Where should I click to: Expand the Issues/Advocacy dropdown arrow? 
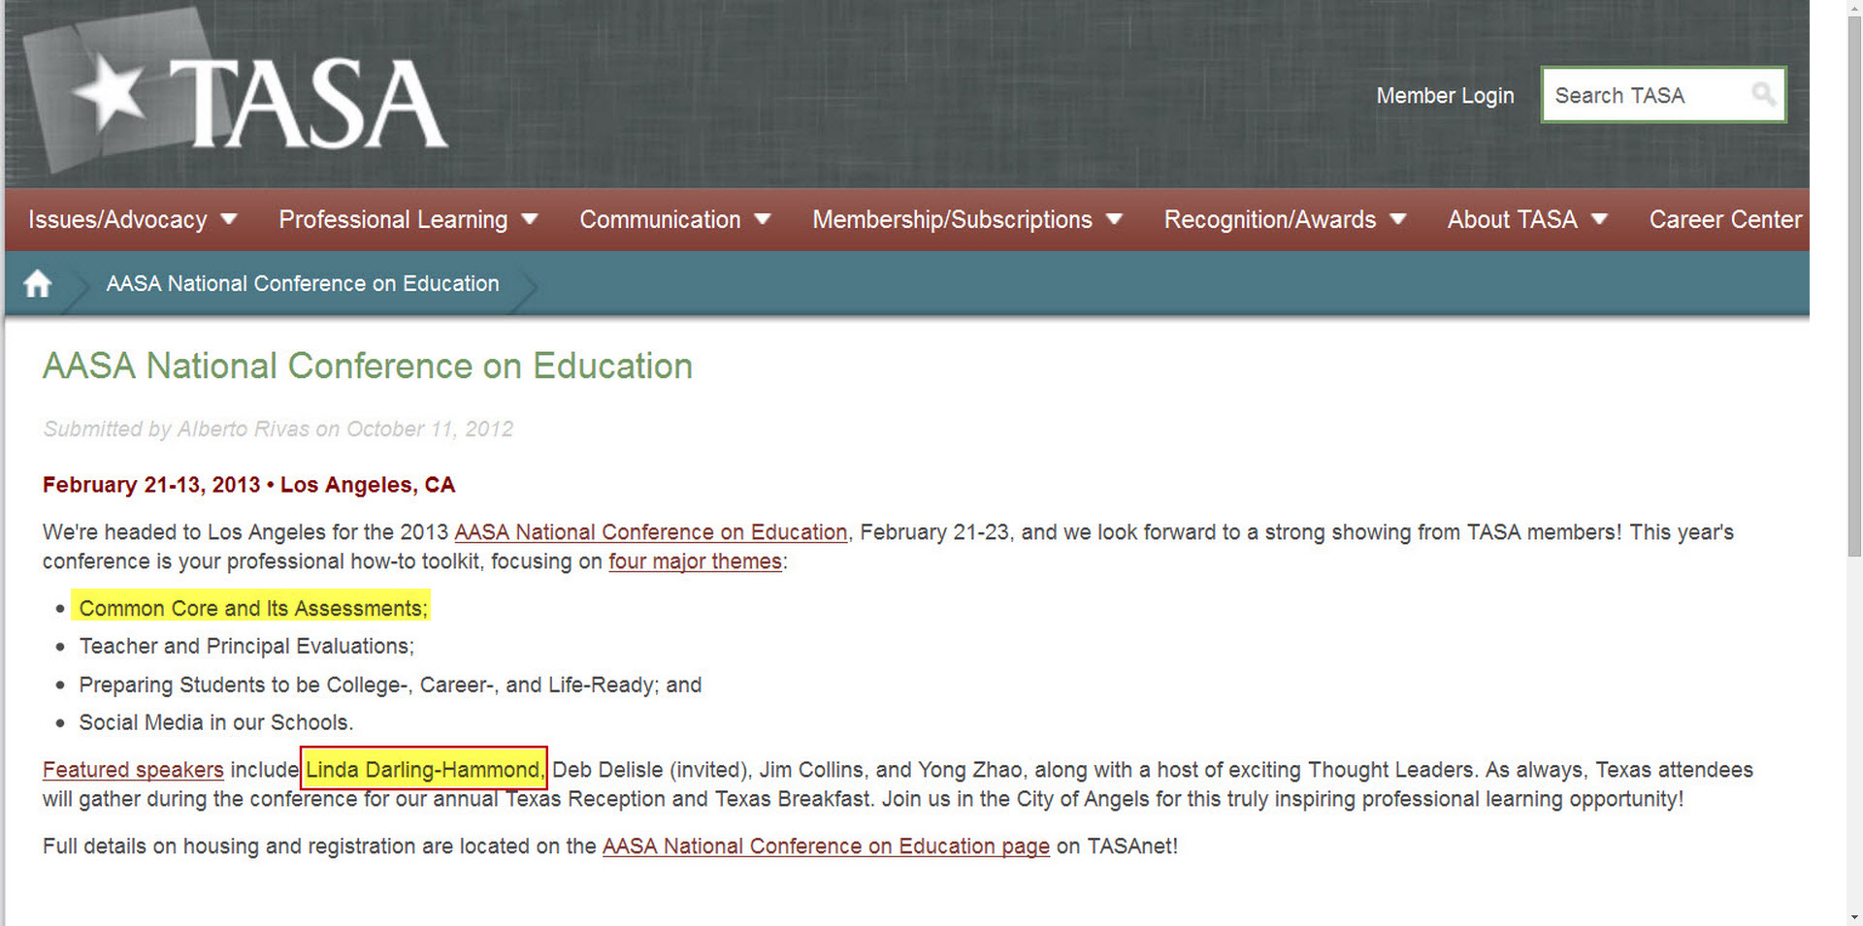tap(229, 219)
